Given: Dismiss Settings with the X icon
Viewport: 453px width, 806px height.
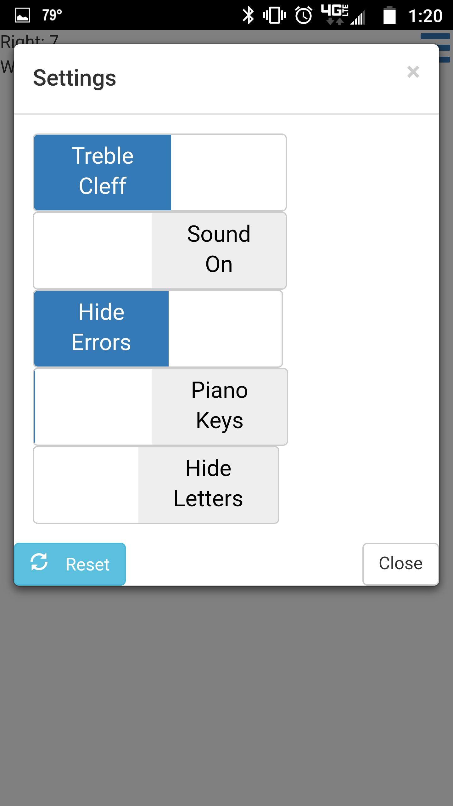Looking at the screenshot, I should click(x=413, y=72).
